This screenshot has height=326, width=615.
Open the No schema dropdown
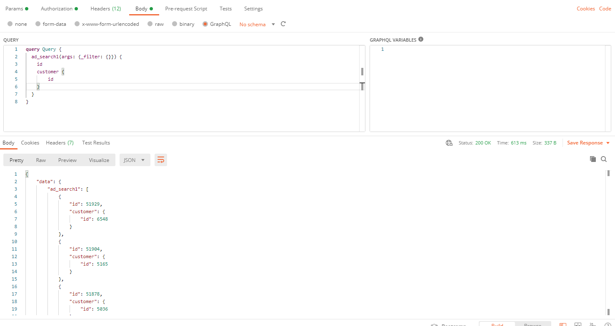click(x=256, y=24)
